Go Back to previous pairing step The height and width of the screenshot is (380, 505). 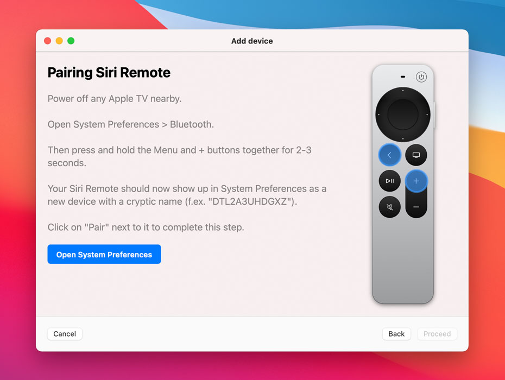pyautogui.click(x=396, y=334)
